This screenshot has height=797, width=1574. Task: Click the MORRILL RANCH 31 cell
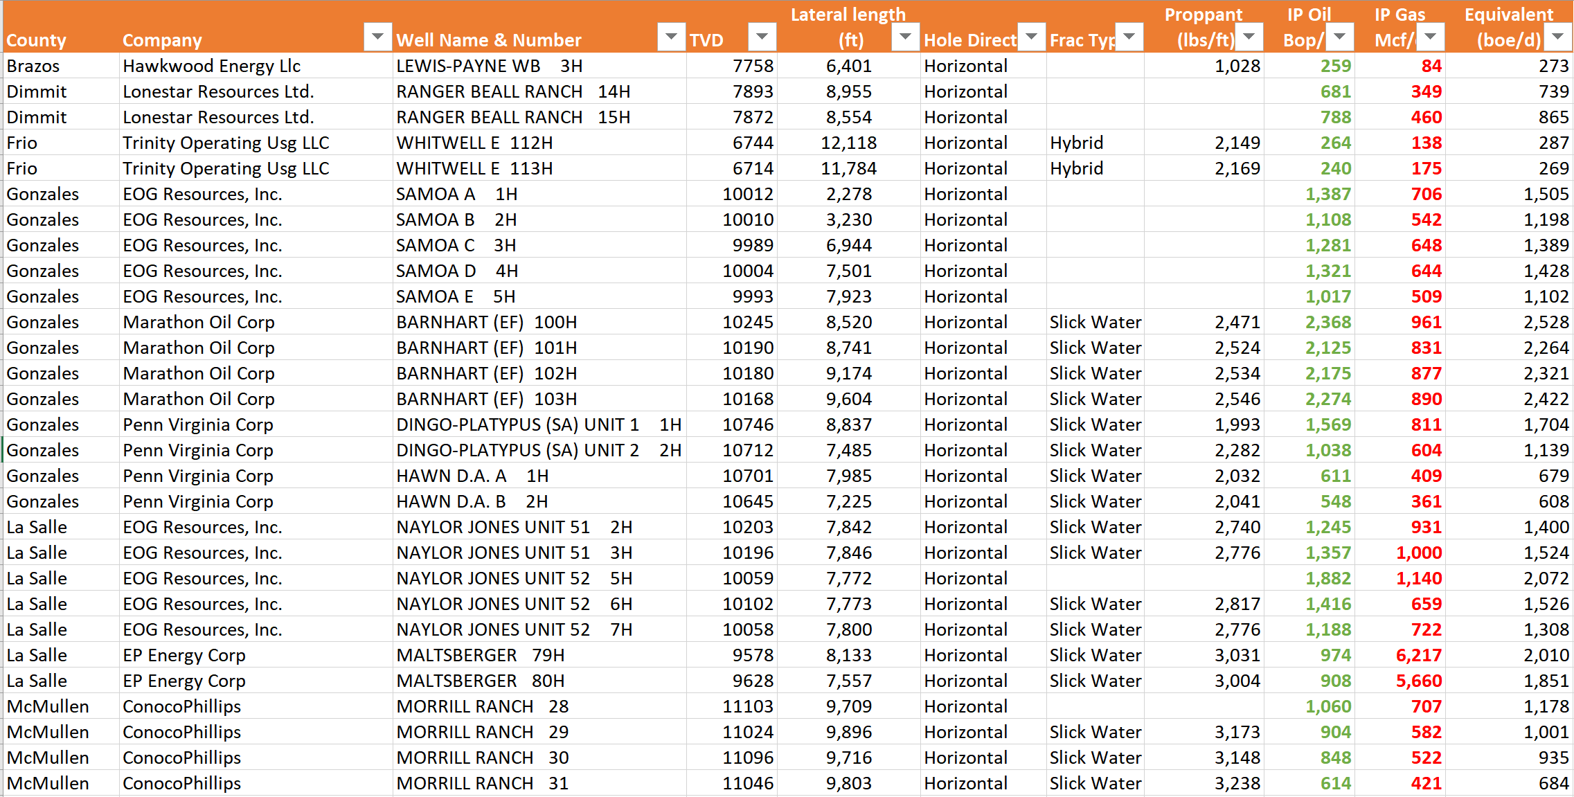[x=540, y=783]
